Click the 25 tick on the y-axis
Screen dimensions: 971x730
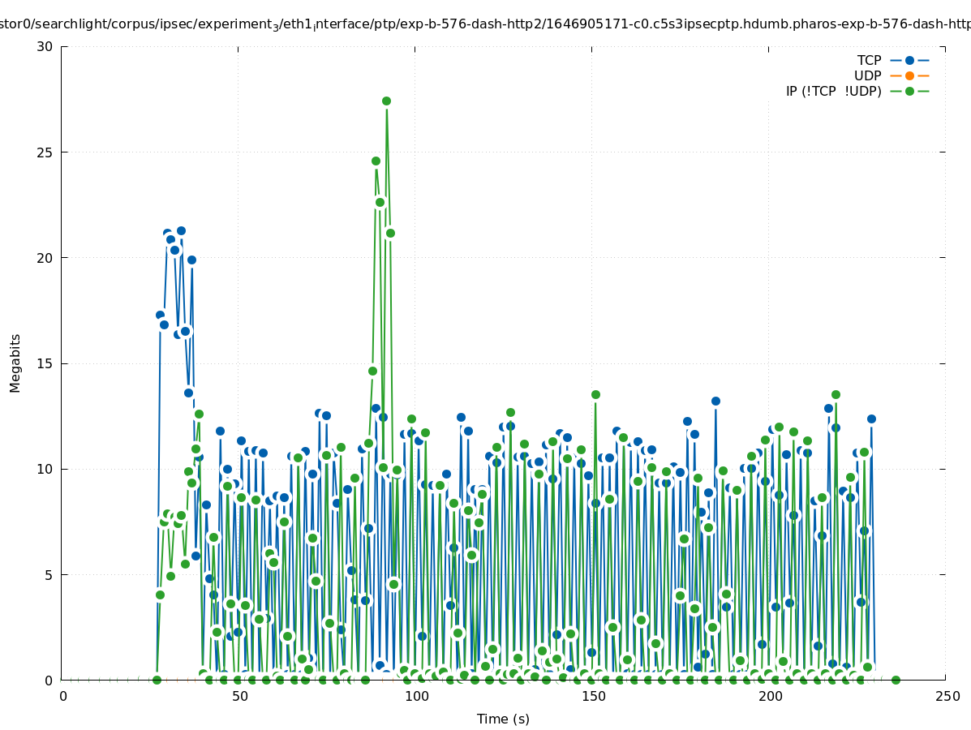[x=45, y=152]
